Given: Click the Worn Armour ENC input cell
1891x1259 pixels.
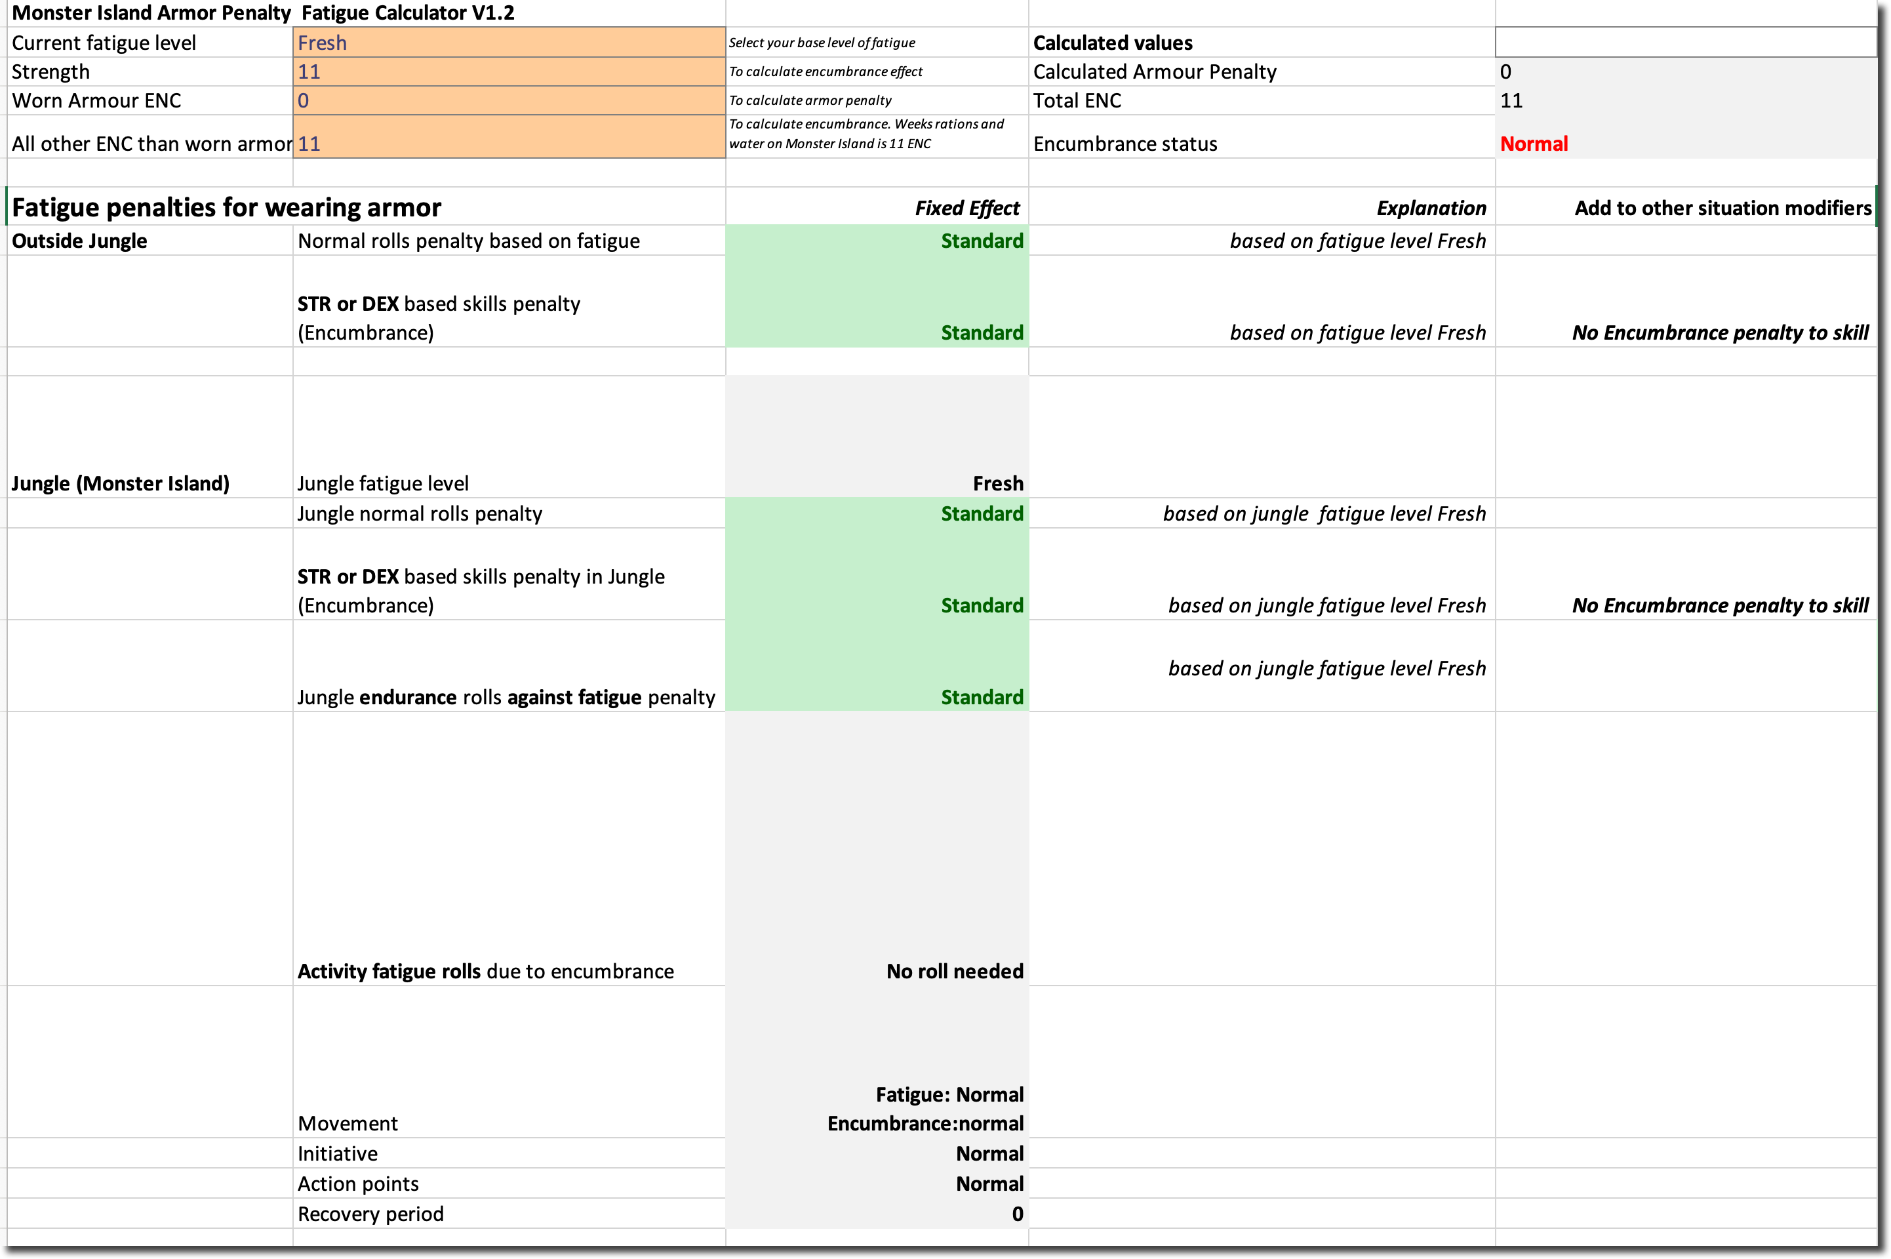Looking at the screenshot, I should pos(508,100).
